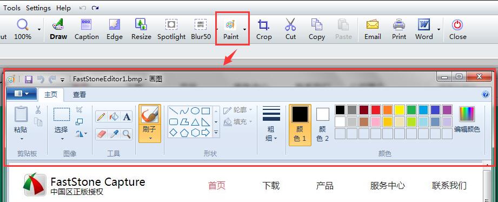The width and height of the screenshot is (498, 202).
Task: Pick the red color swatch
Action: tap(376, 110)
